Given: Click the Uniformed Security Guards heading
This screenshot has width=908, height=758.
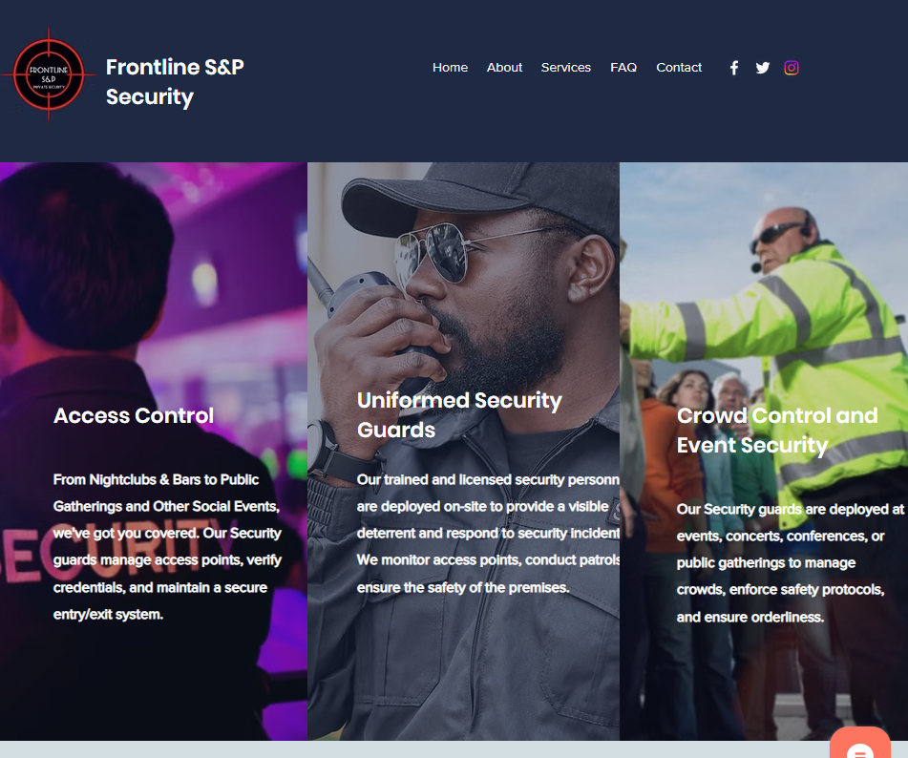Looking at the screenshot, I should tap(459, 415).
